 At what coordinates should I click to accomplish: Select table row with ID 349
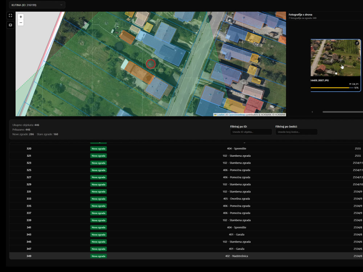186,256
